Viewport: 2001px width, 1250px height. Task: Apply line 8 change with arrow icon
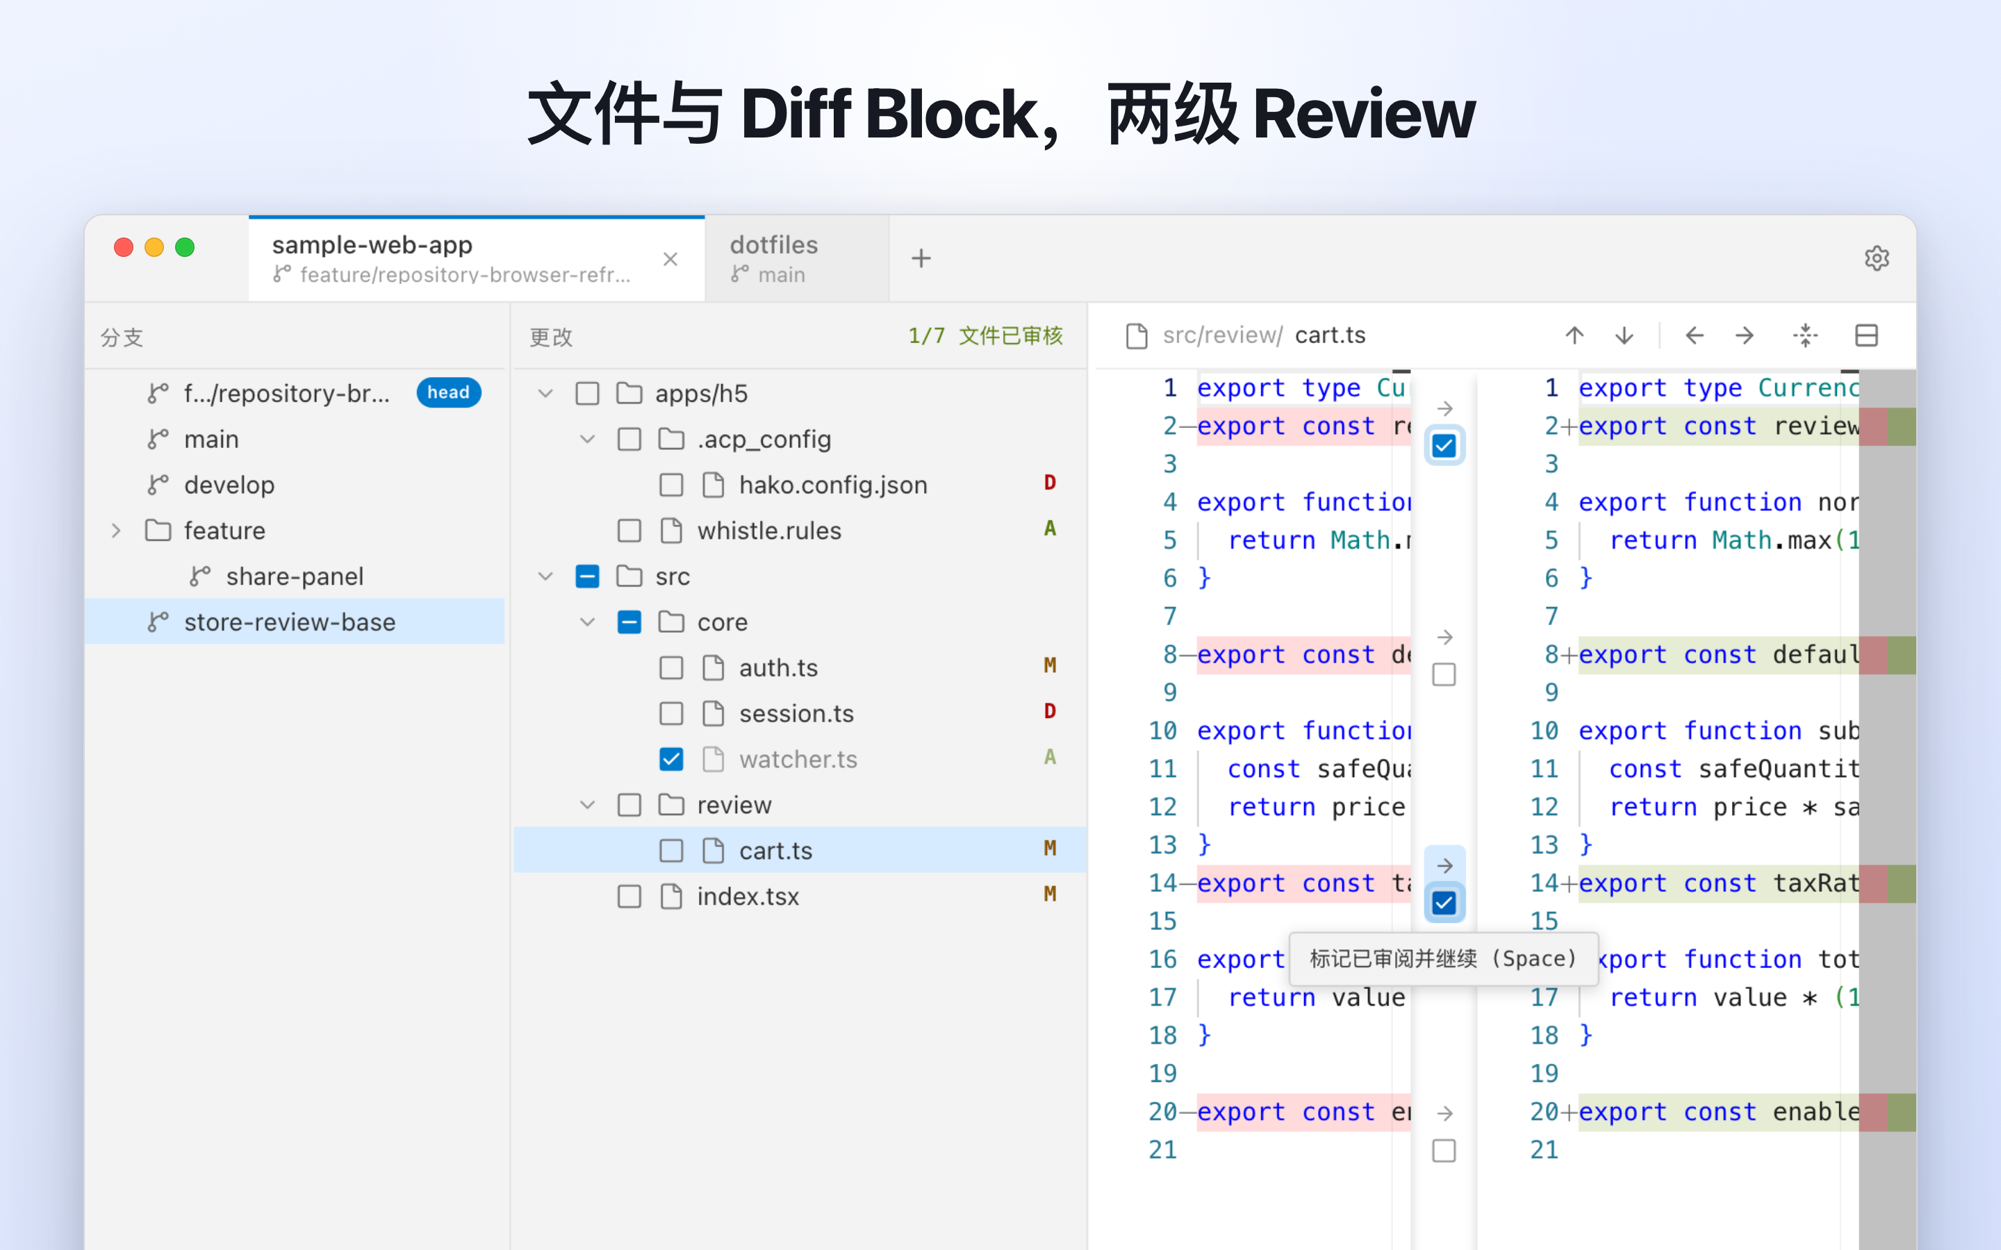click(1444, 637)
